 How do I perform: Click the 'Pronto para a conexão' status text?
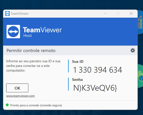(36, 105)
